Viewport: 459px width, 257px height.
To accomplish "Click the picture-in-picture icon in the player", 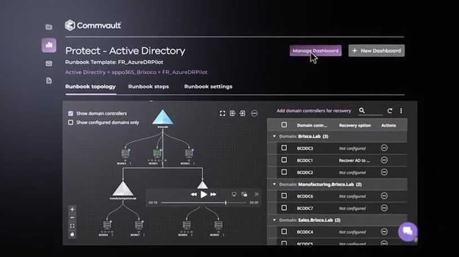I will coord(244,194).
